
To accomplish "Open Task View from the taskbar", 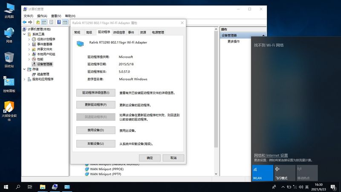I will coord(30,187).
